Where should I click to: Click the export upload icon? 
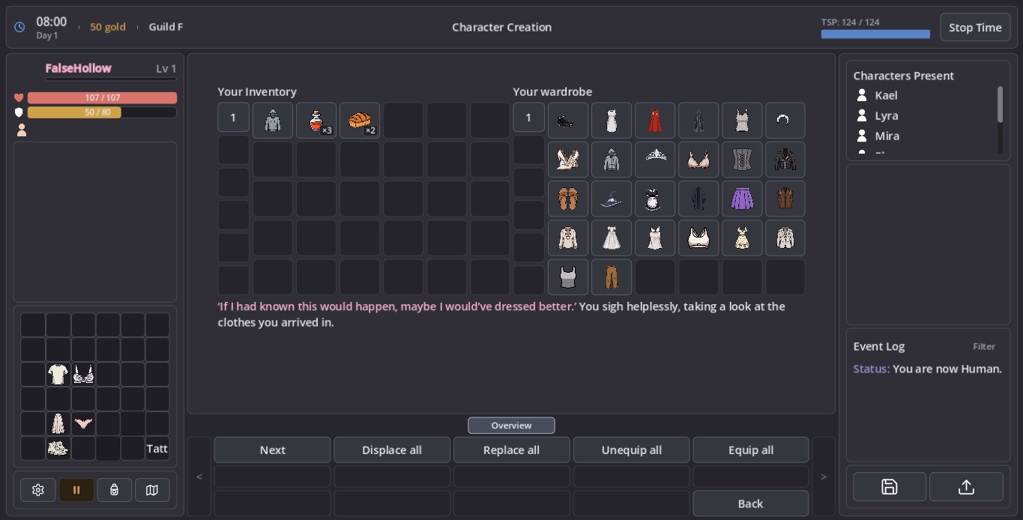(x=966, y=487)
